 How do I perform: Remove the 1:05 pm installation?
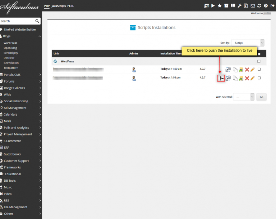[x=247, y=78]
